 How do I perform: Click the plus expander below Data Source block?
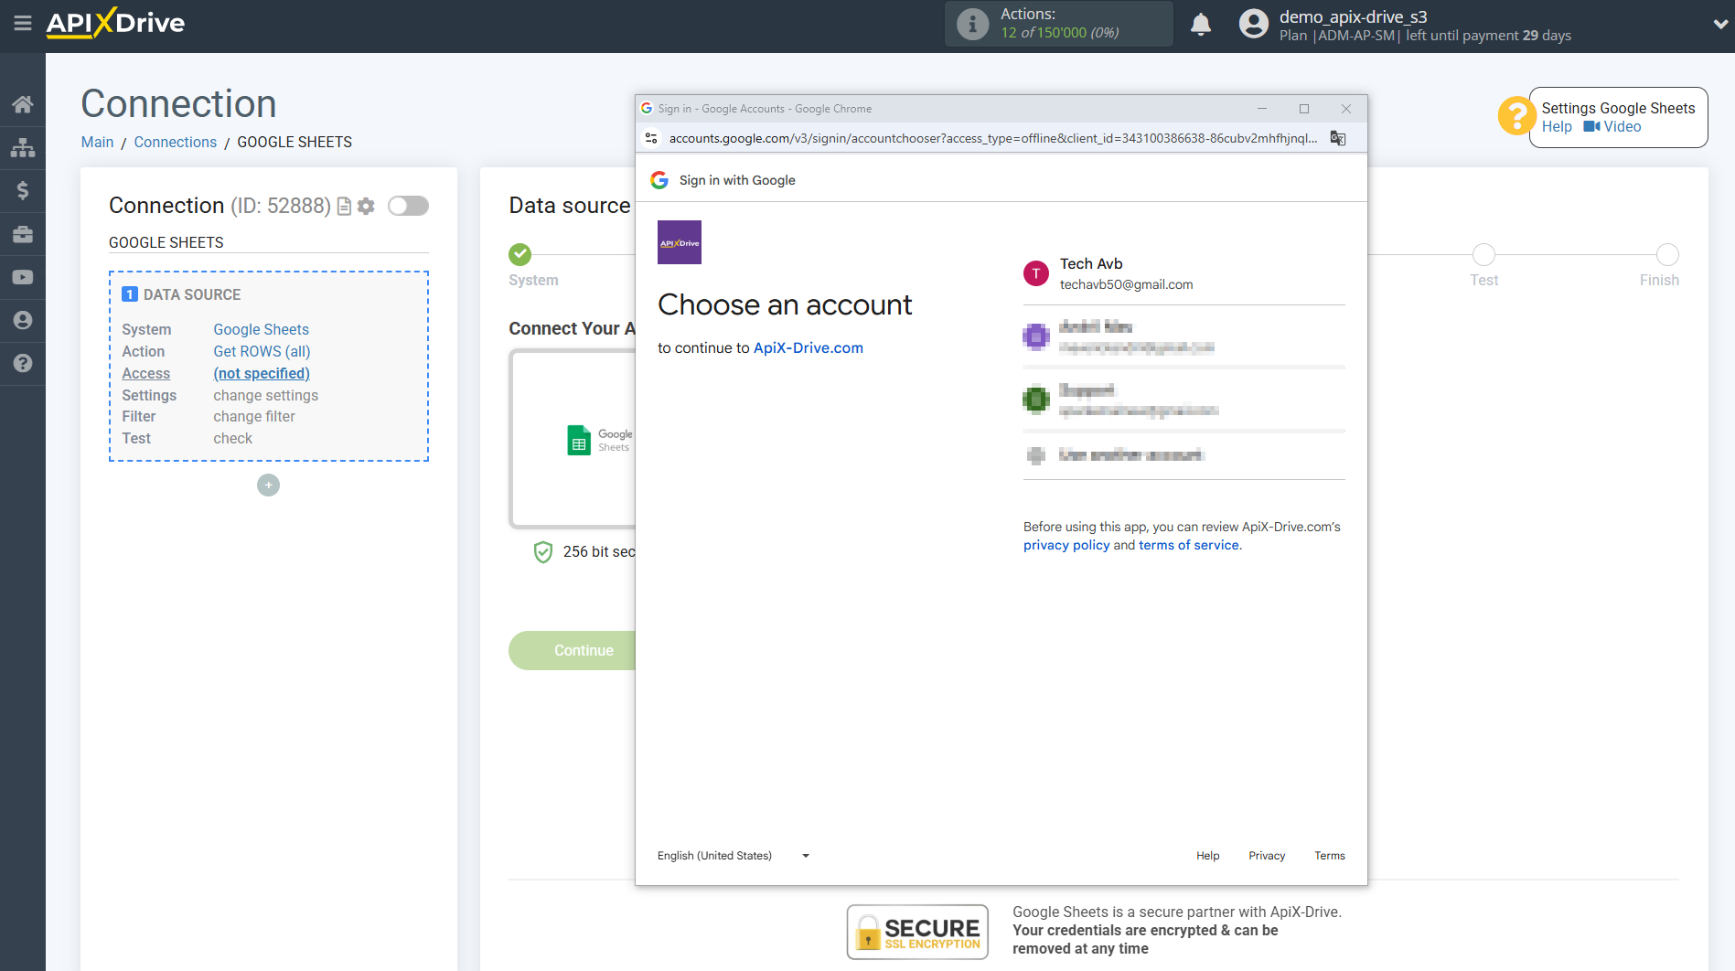click(x=268, y=485)
